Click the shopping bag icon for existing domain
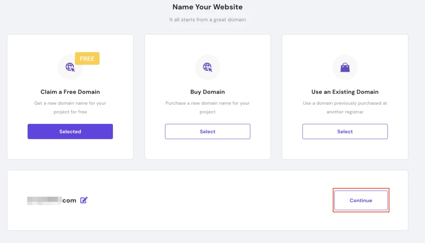Viewport: 425px width, 243px height. point(345,67)
